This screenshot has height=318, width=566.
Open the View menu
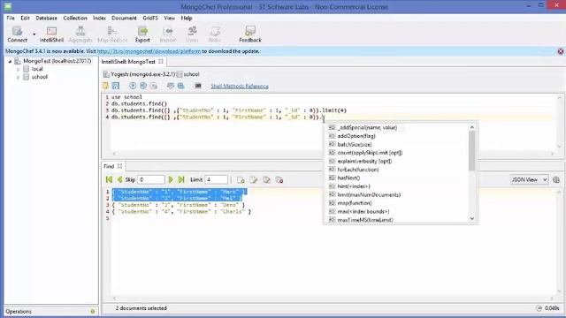(169, 18)
